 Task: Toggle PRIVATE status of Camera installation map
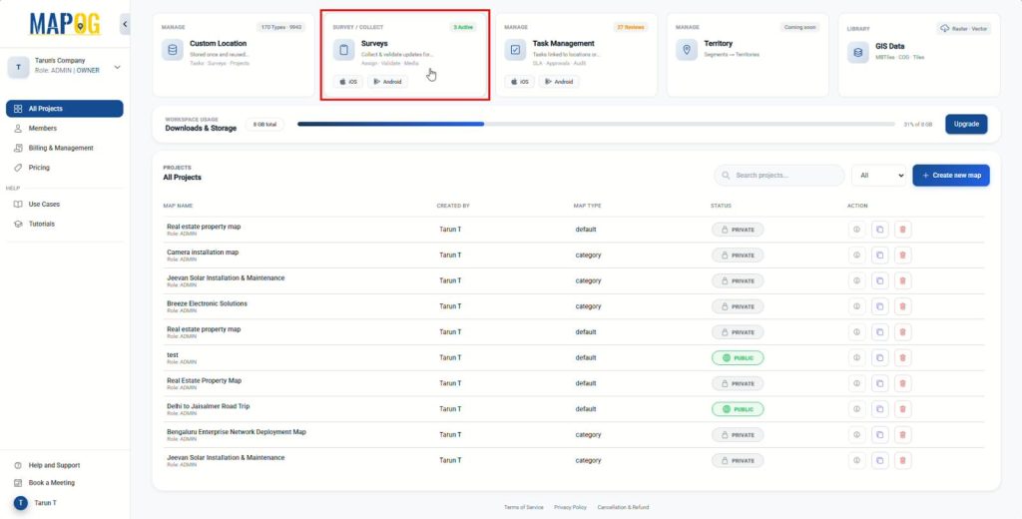(738, 256)
